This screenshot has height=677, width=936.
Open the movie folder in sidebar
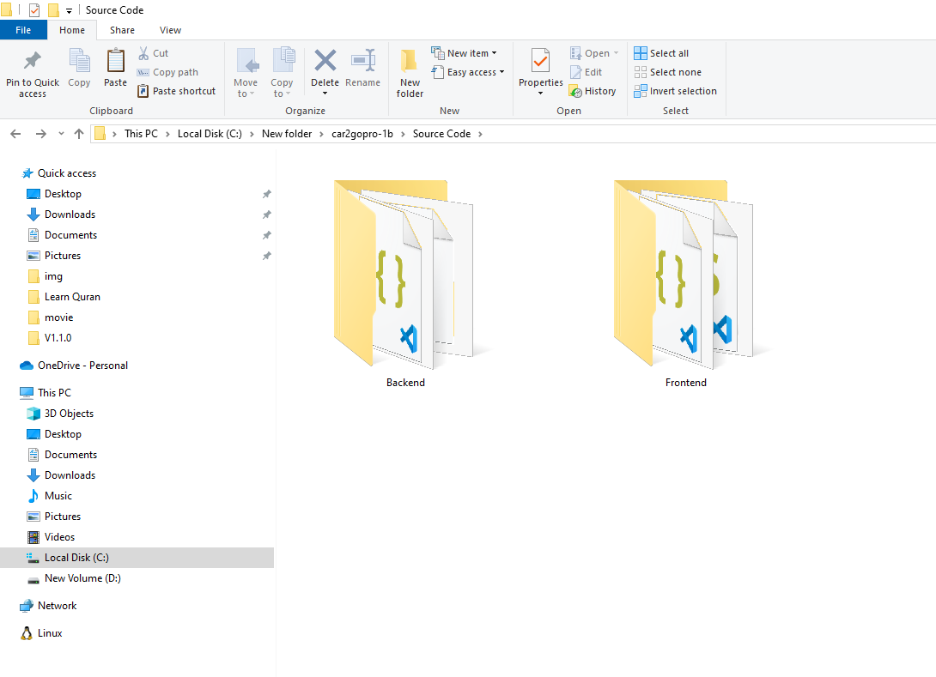coord(58,318)
